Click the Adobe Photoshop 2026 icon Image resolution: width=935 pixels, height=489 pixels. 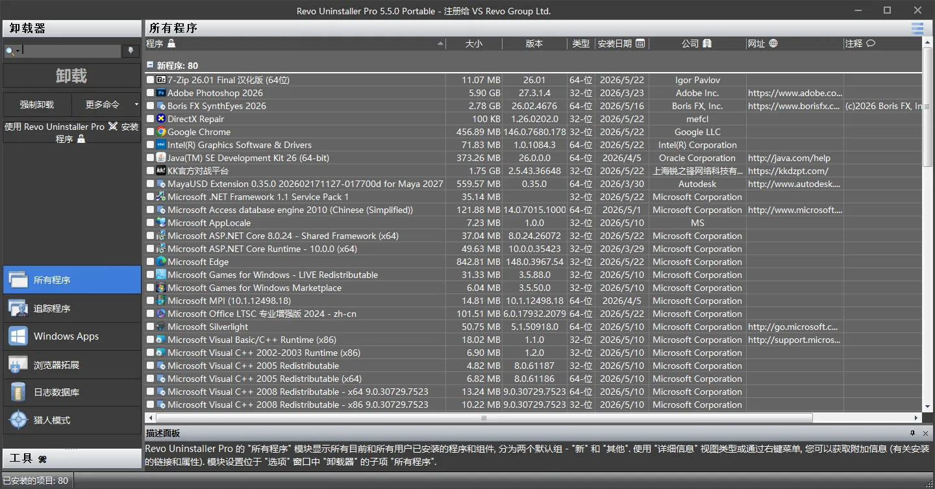point(161,93)
